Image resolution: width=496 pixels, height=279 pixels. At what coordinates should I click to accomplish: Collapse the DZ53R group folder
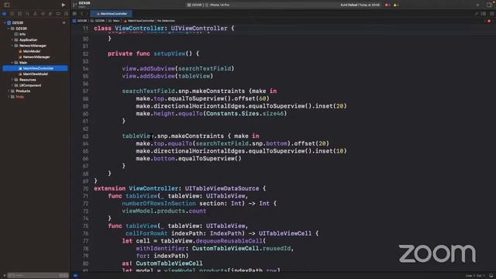coord(9,29)
